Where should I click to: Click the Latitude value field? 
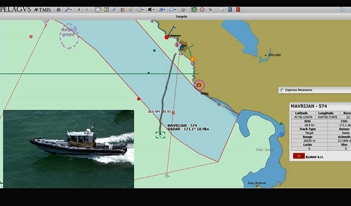coord(300,117)
